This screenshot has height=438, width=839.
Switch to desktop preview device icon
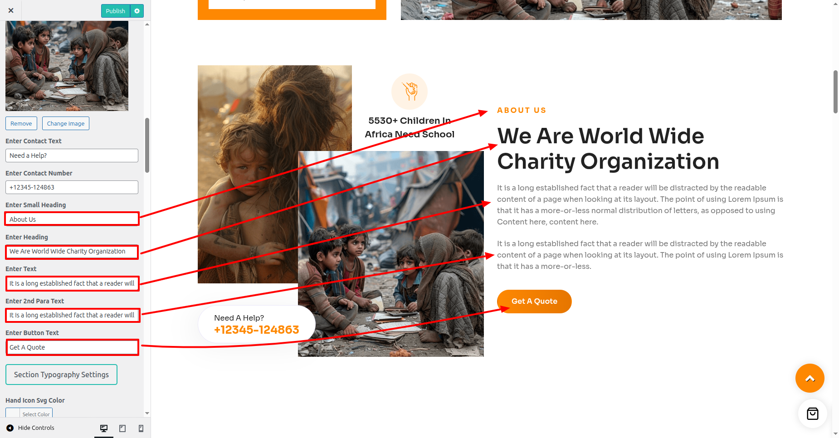coord(104,428)
